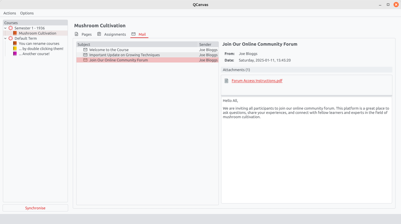
Task: Sort mail by the Subject column header
Action: click(137, 45)
